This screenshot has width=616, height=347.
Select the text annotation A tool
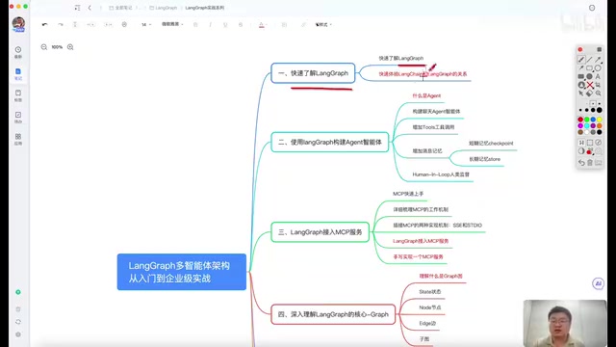pos(598,76)
